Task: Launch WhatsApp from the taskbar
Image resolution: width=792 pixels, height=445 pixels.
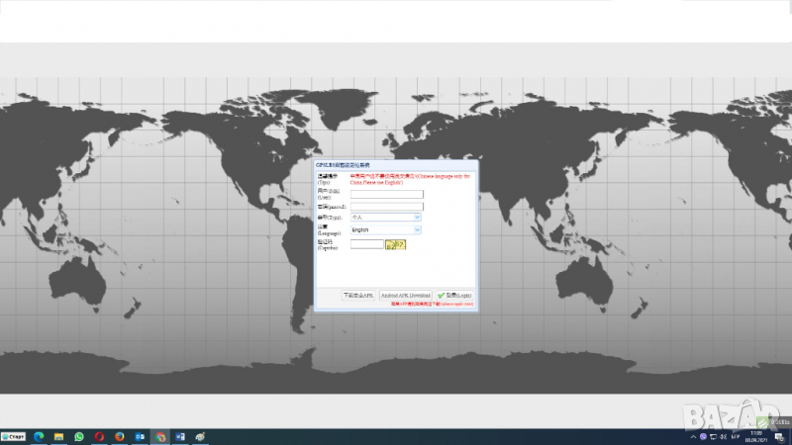Action: pos(79,436)
